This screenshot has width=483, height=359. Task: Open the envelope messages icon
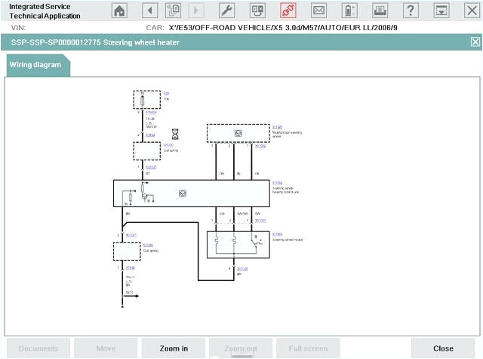click(x=318, y=11)
